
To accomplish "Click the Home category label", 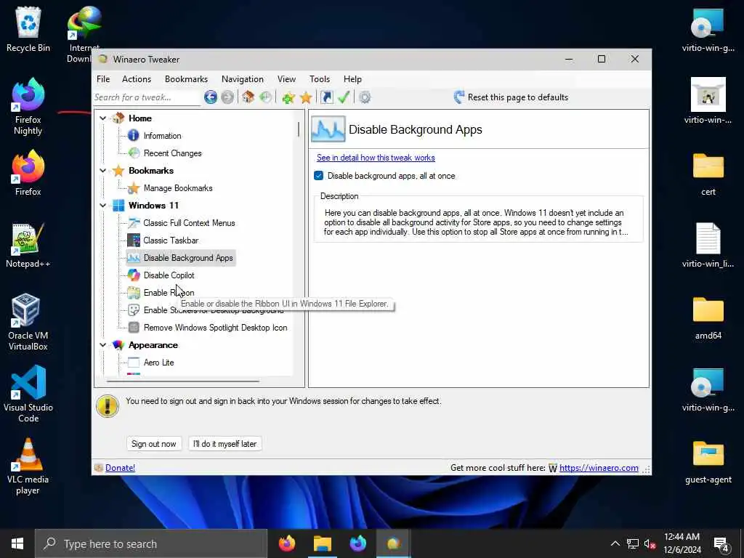I will 140,118.
